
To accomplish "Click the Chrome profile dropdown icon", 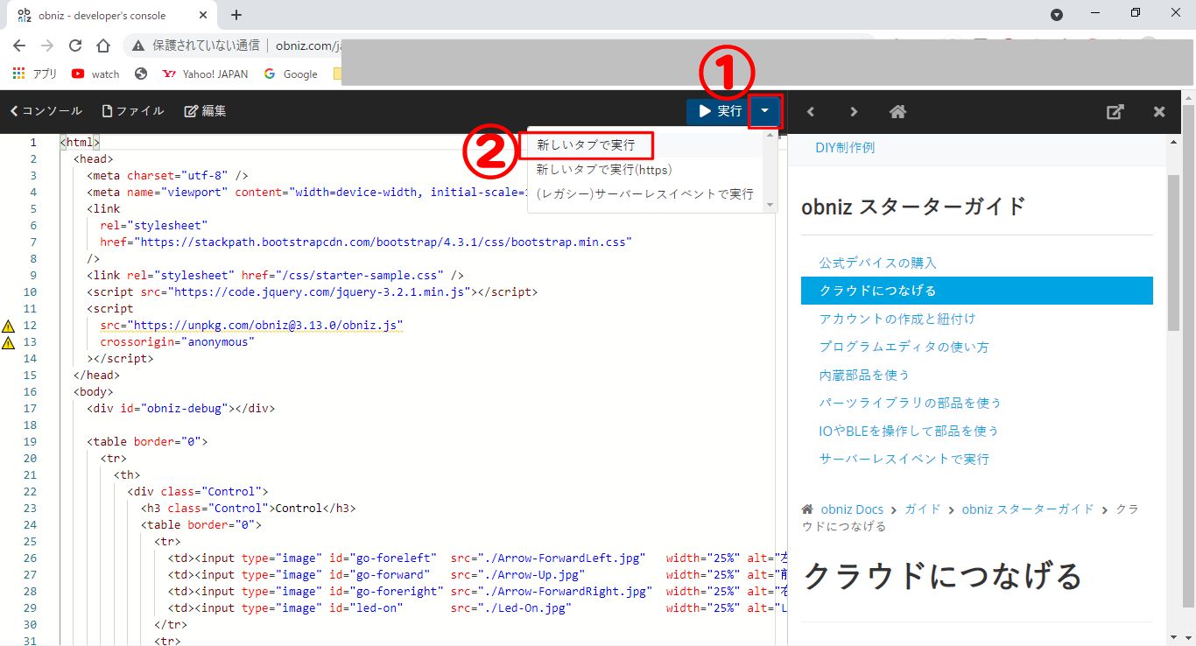I will pos(1057,15).
